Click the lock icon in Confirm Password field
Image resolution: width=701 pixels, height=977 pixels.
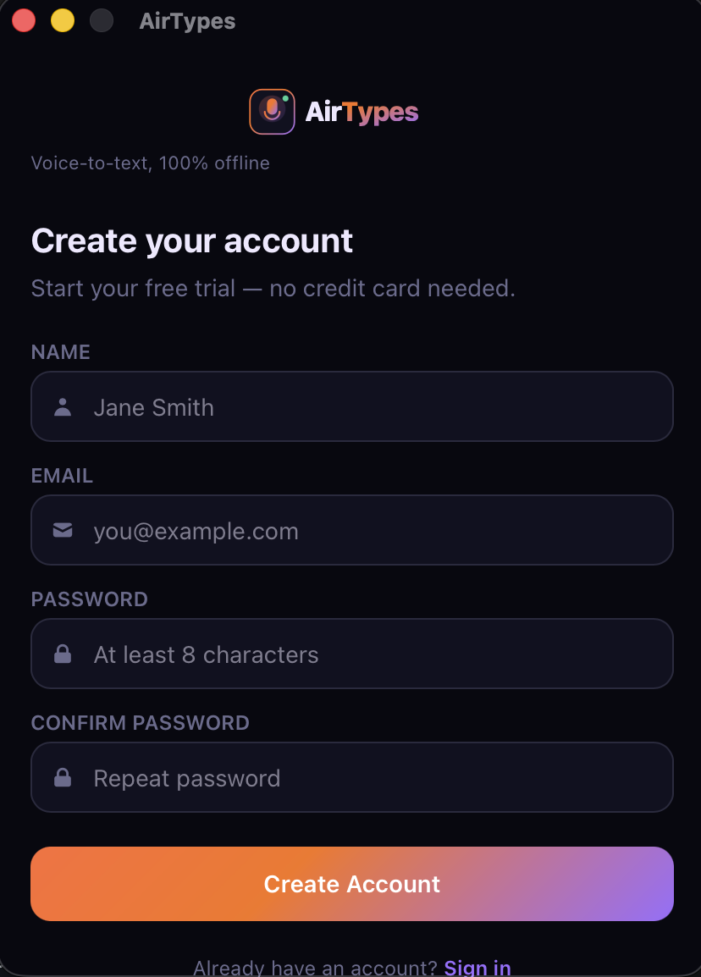point(63,777)
